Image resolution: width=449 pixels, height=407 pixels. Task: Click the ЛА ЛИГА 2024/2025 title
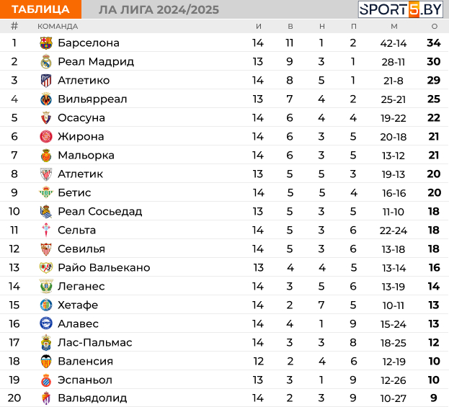[159, 10]
